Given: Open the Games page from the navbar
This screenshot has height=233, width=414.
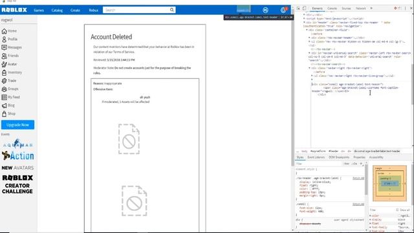Looking at the screenshot, I should [x=39, y=10].
